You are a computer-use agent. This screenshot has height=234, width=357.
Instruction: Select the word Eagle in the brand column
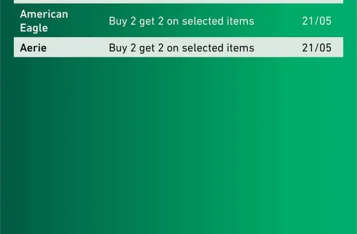point(34,28)
